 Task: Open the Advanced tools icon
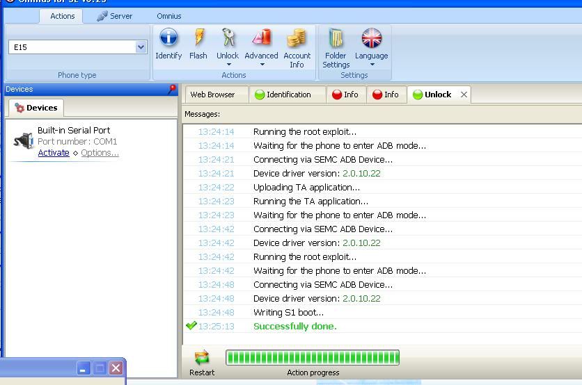tap(261, 38)
